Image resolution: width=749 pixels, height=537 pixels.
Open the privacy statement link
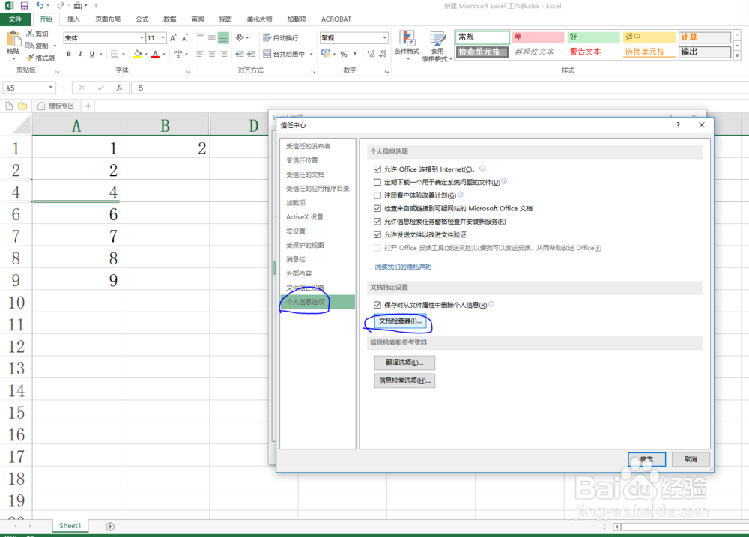click(x=403, y=267)
